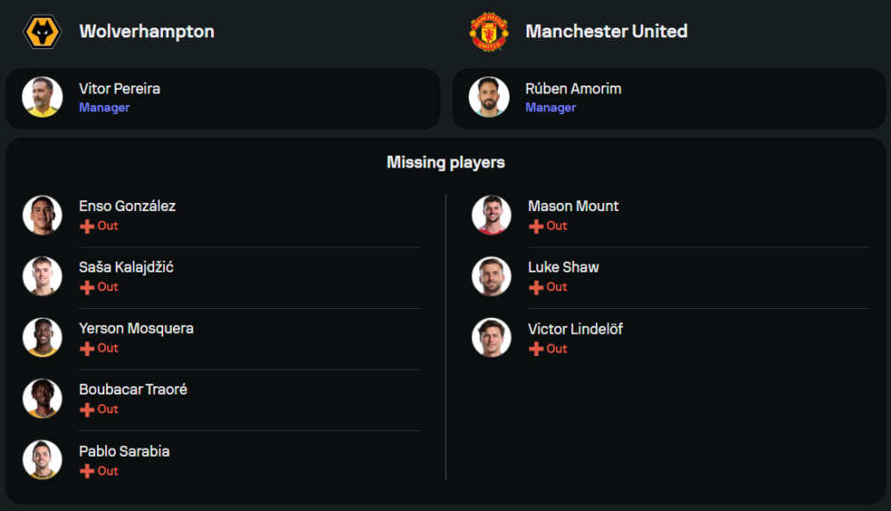Click the injury cross icon under Enso González
Screen dimensions: 891x511
(x=86, y=226)
